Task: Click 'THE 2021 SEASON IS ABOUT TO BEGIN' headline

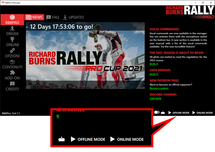Action: click(176, 53)
